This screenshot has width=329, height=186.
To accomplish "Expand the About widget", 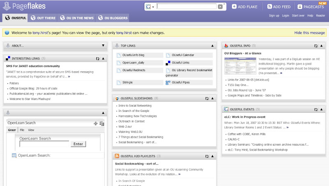I will [103, 46].
